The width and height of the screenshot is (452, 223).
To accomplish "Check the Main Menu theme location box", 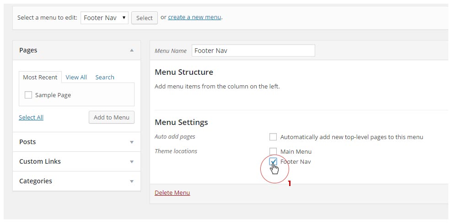I will click(x=273, y=151).
